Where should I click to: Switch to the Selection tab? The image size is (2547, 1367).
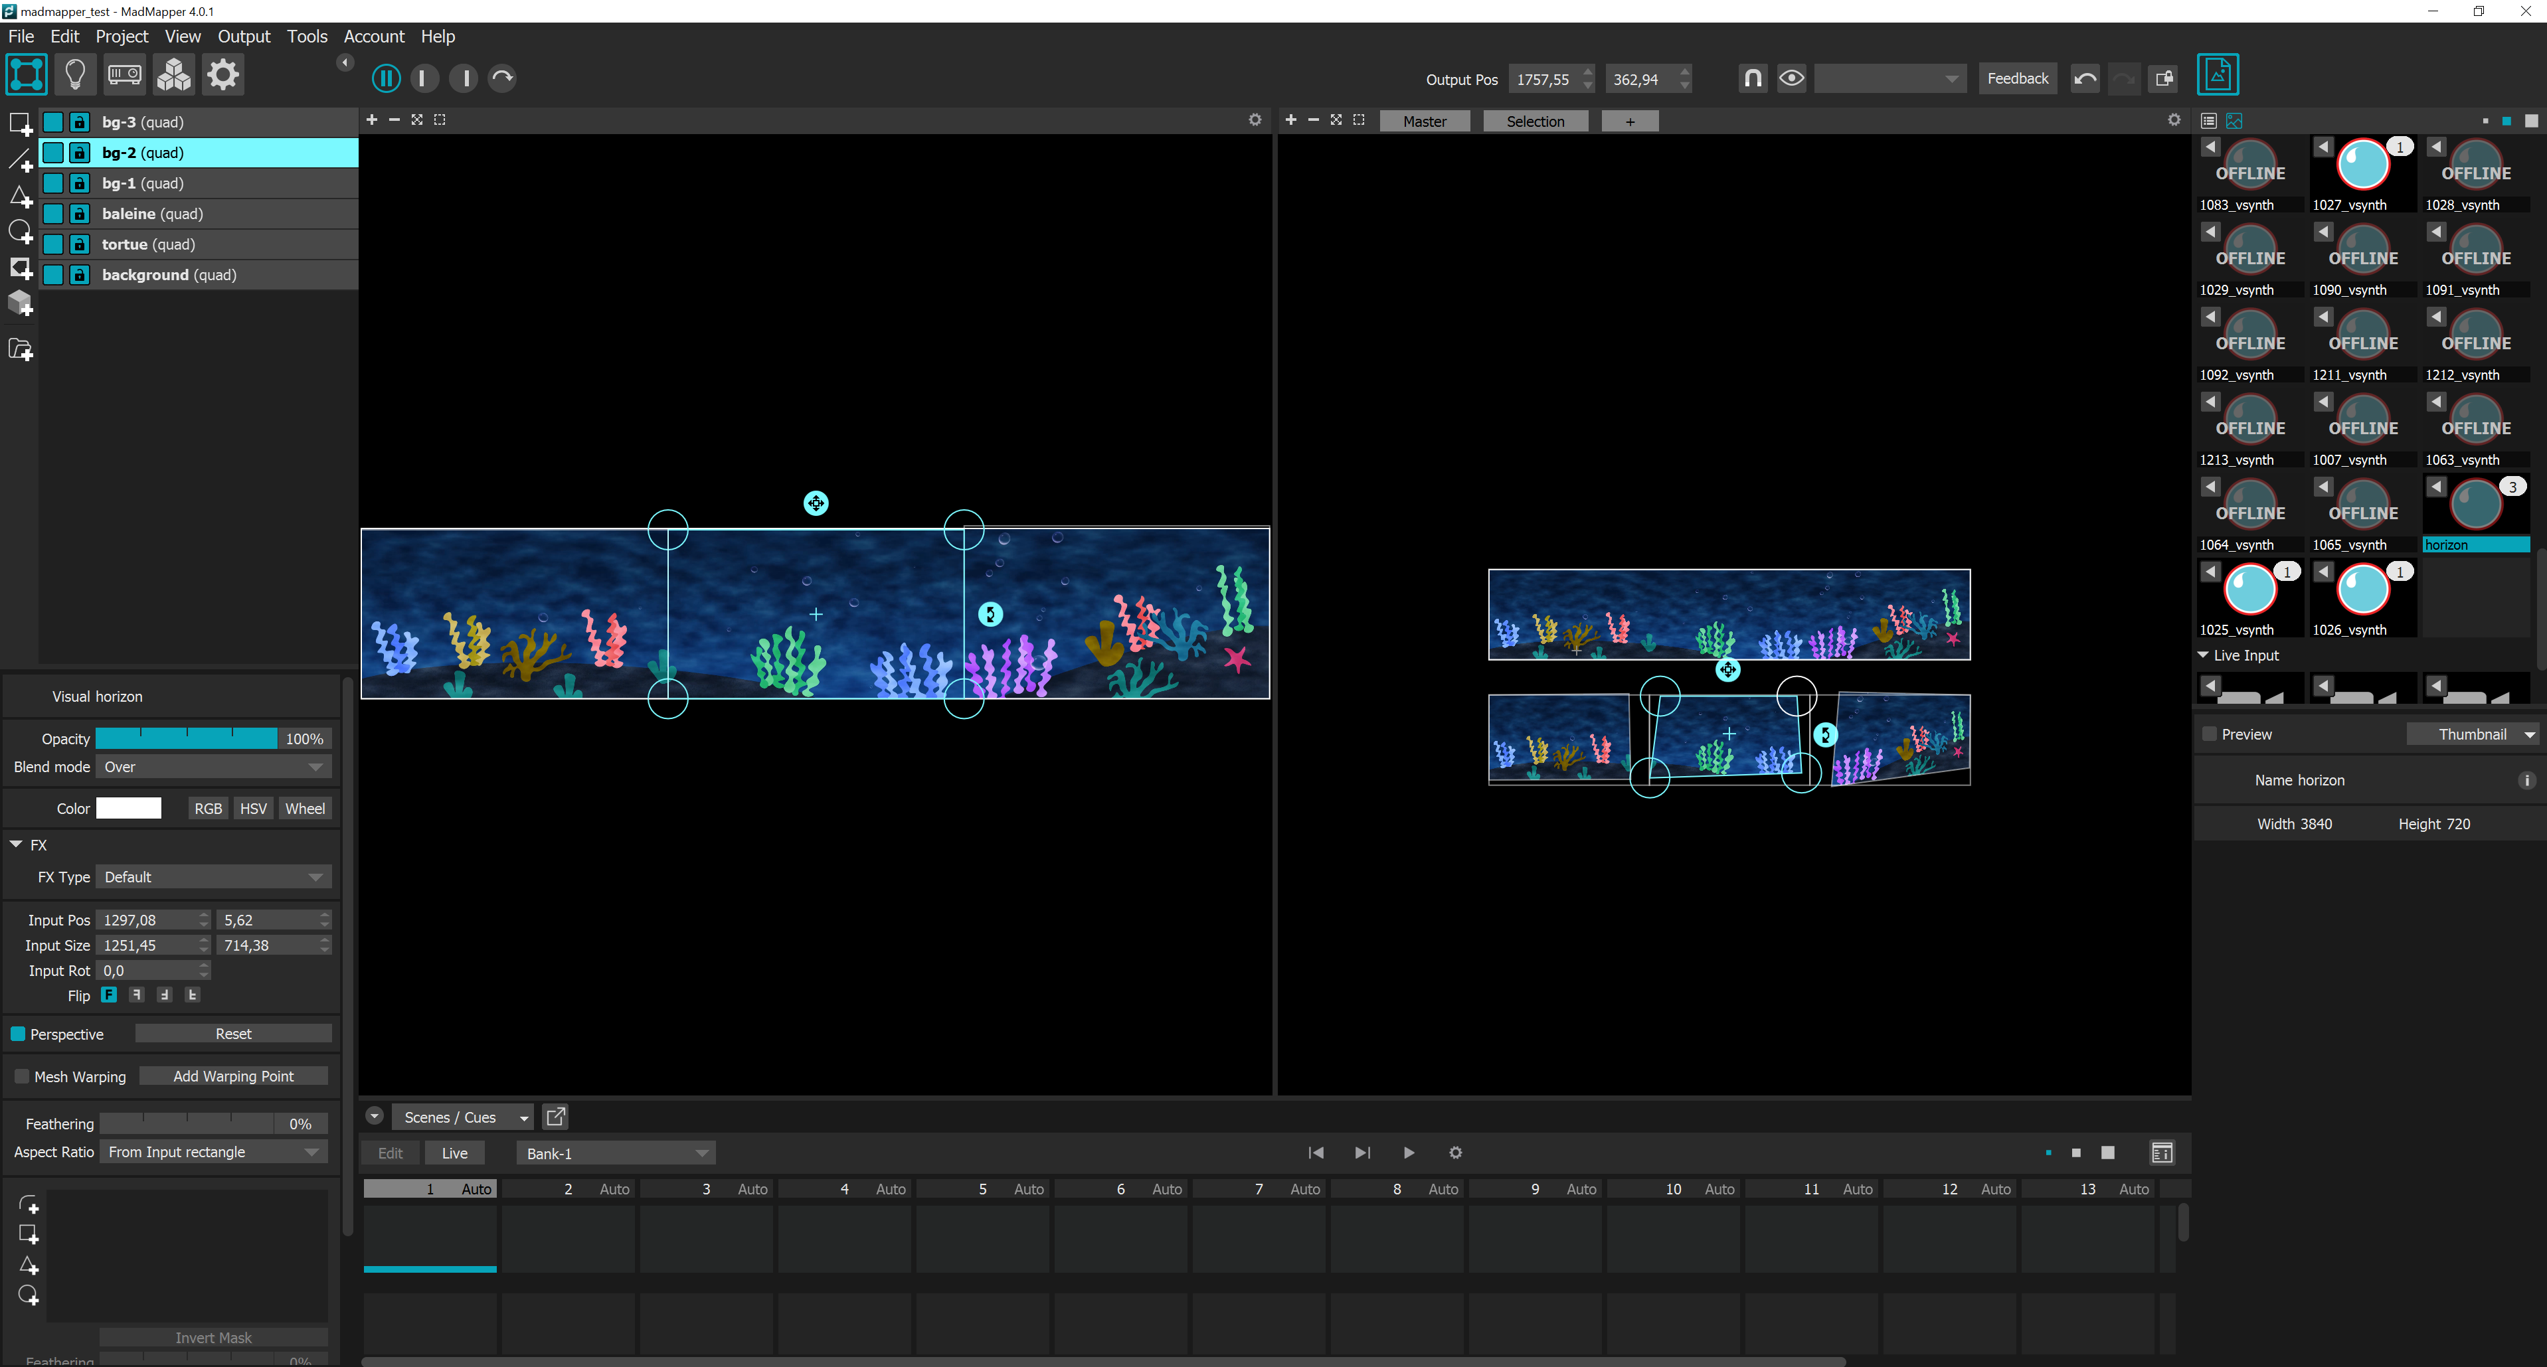pos(1535,121)
